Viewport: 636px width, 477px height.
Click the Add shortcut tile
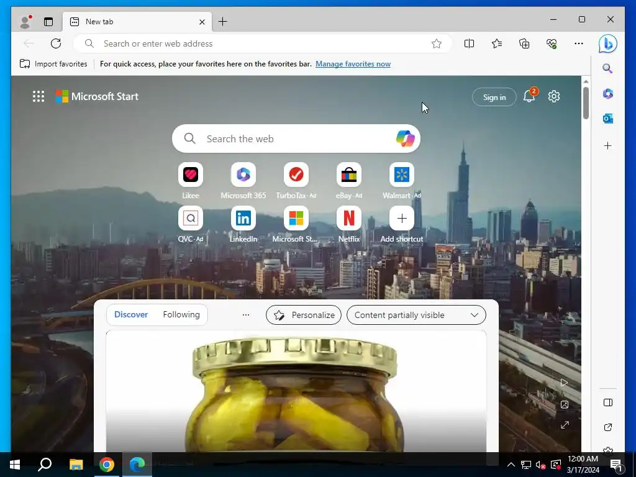402,224
